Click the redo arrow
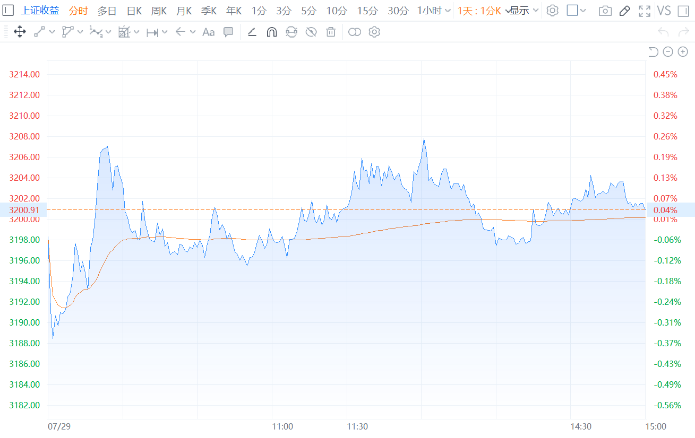The width and height of the screenshot is (695, 438). (683, 32)
